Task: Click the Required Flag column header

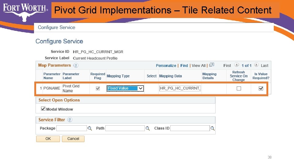Action: (x=98, y=76)
